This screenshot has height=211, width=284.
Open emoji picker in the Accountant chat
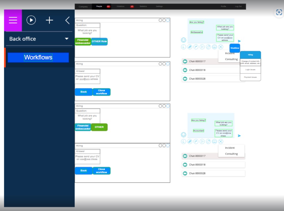pos(183,134)
